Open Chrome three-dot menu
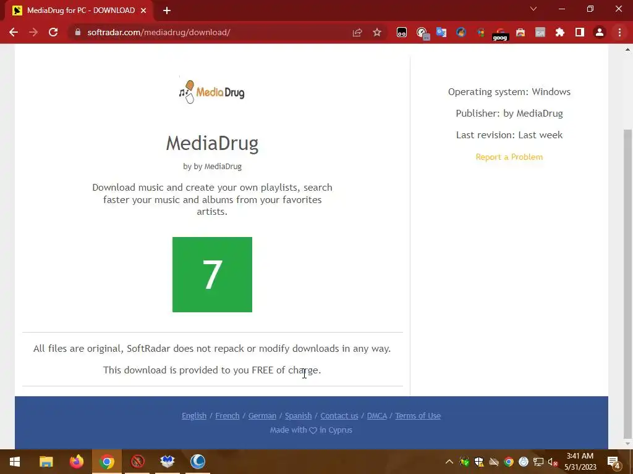633x474 pixels. 619,32
